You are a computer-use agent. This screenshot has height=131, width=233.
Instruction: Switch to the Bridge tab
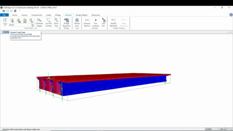(58, 15)
